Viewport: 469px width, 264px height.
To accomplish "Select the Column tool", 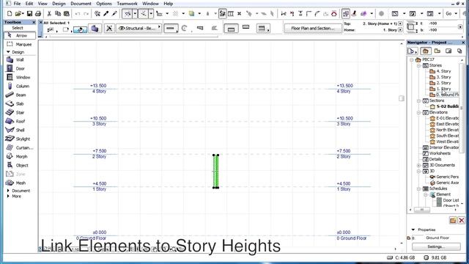I will (x=20, y=87).
